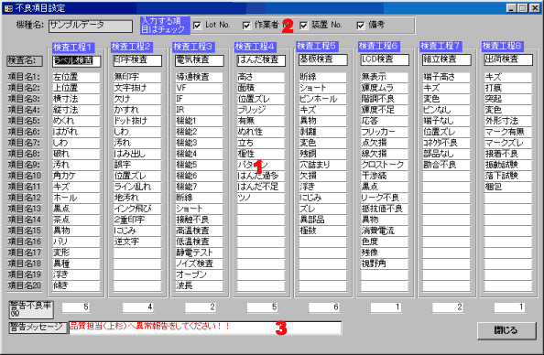Select the ブリッジ item field
Image resolution: width=544 pixels, height=355 pixels.
point(261,110)
